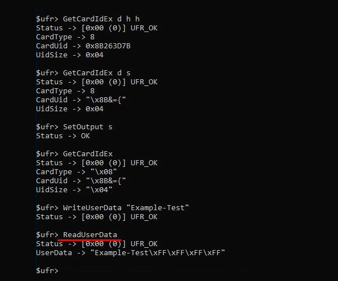The width and height of the screenshot is (338, 281).
Task: Click the Status -> OK line
Action: (x=63, y=136)
